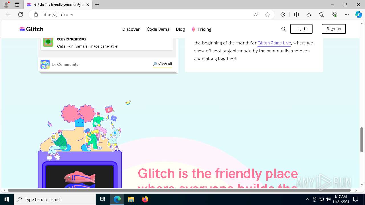
Task: Toggle Split screen icon
Action: 296,15
